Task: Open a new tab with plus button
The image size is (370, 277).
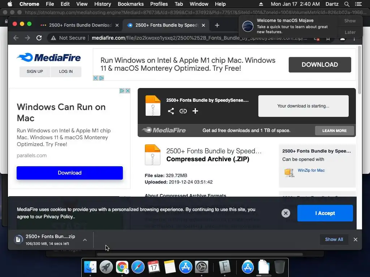Action: (x=217, y=25)
